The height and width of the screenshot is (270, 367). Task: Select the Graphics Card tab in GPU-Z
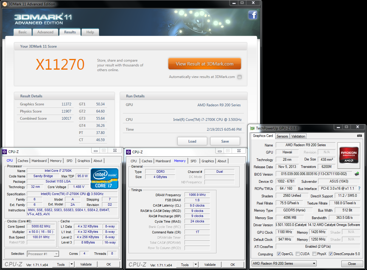point(263,136)
